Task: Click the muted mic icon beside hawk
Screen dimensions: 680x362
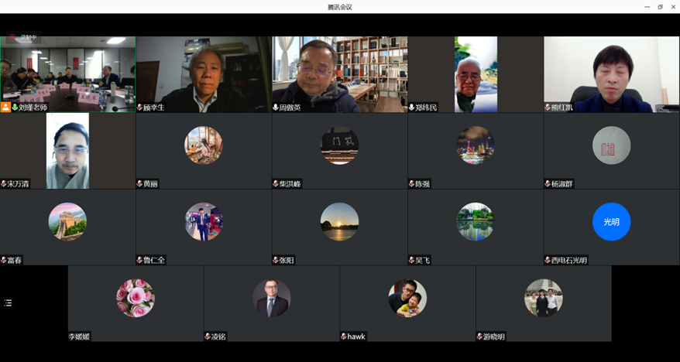Action: pyautogui.click(x=344, y=336)
